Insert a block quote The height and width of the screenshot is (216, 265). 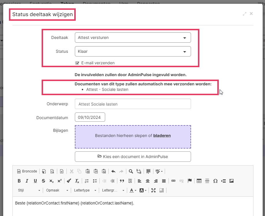[122, 181]
